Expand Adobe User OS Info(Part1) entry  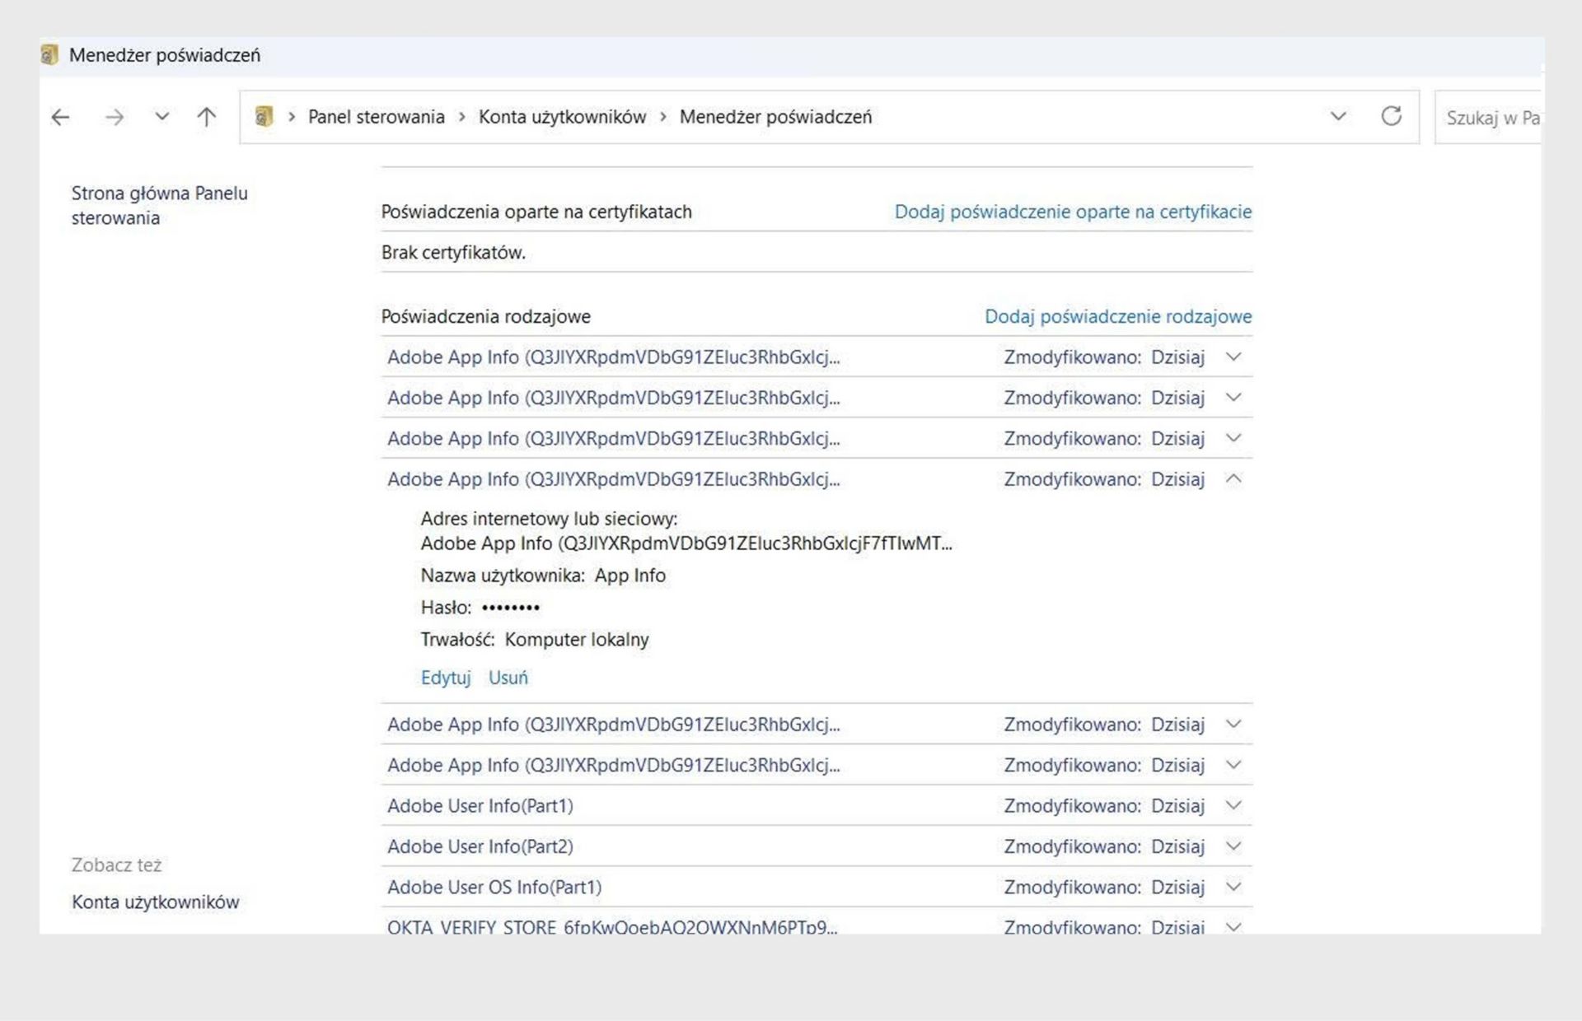(1233, 887)
